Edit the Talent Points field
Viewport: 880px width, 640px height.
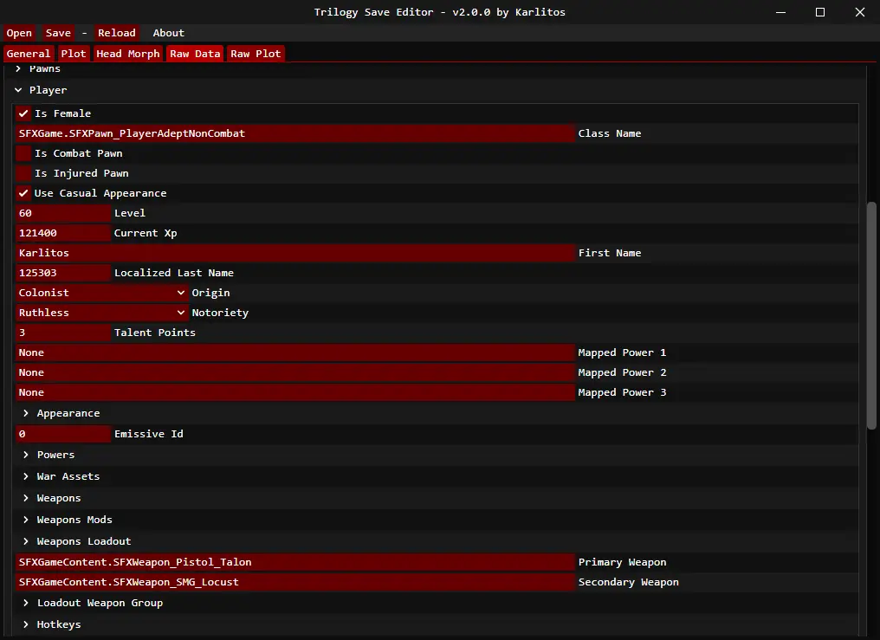coord(63,333)
